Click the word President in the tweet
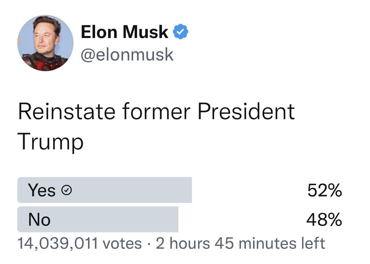Screen dimensions: 370x264 [246, 111]
